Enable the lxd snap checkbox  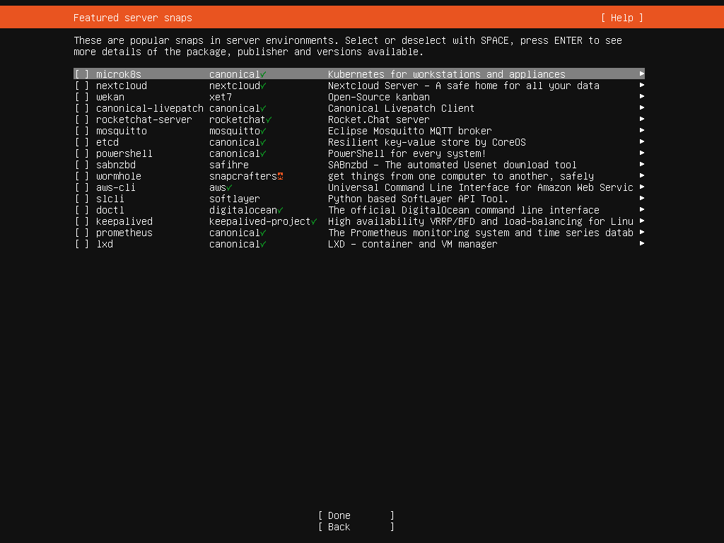click(x=82, y=244)
